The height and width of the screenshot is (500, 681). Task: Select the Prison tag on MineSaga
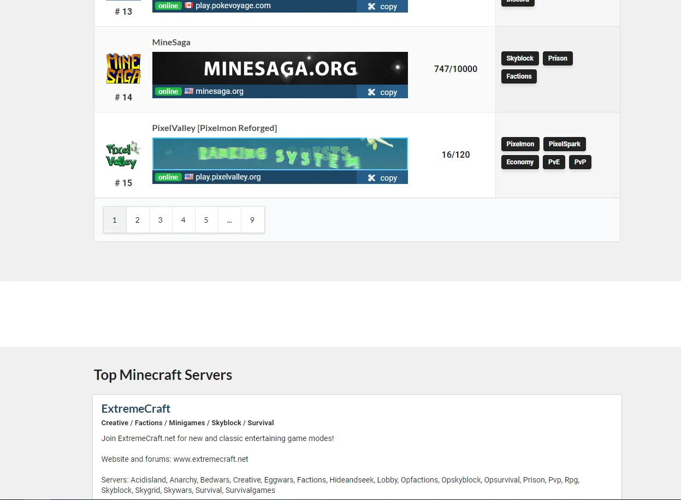tap(558, 58)
